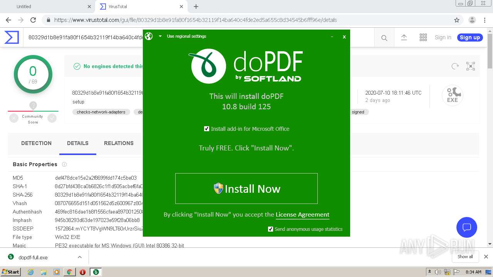This screenshot has width=493, height=277.
Task: Open Windows Explorer folder taskbar icon
Action: point(44,272)
